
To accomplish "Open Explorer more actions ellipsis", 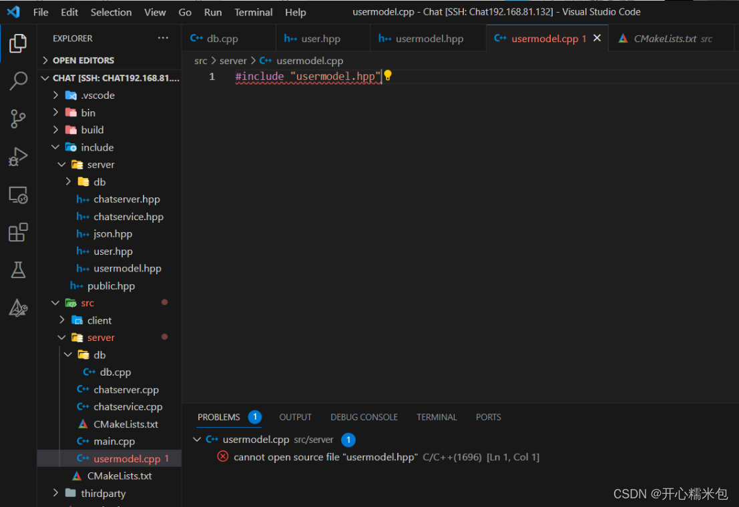I will pos(163,38).
